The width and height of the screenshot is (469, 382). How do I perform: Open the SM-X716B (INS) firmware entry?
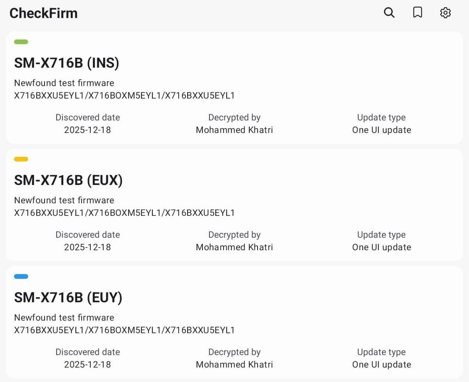point(66,63)
